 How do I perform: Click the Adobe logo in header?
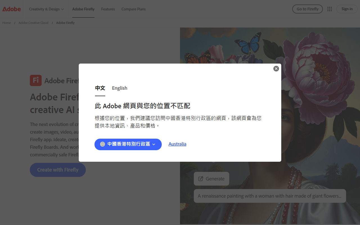(x=12, y=9)
